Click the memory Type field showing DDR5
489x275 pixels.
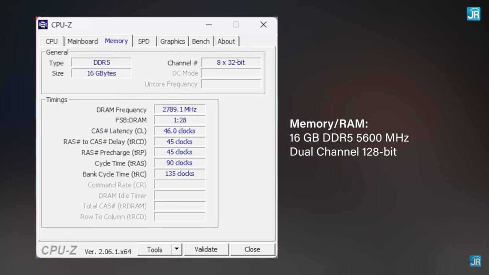(102, 62)
